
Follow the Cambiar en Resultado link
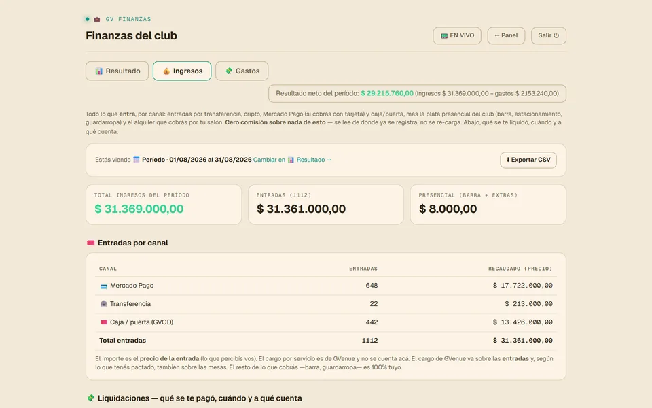(x=292, y=160)
